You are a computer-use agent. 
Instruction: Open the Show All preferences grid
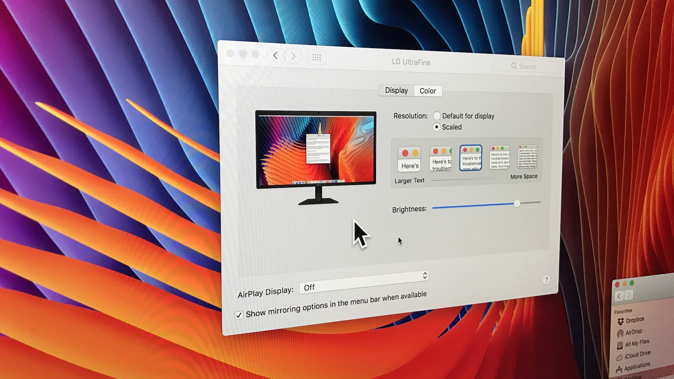(317, 57)
